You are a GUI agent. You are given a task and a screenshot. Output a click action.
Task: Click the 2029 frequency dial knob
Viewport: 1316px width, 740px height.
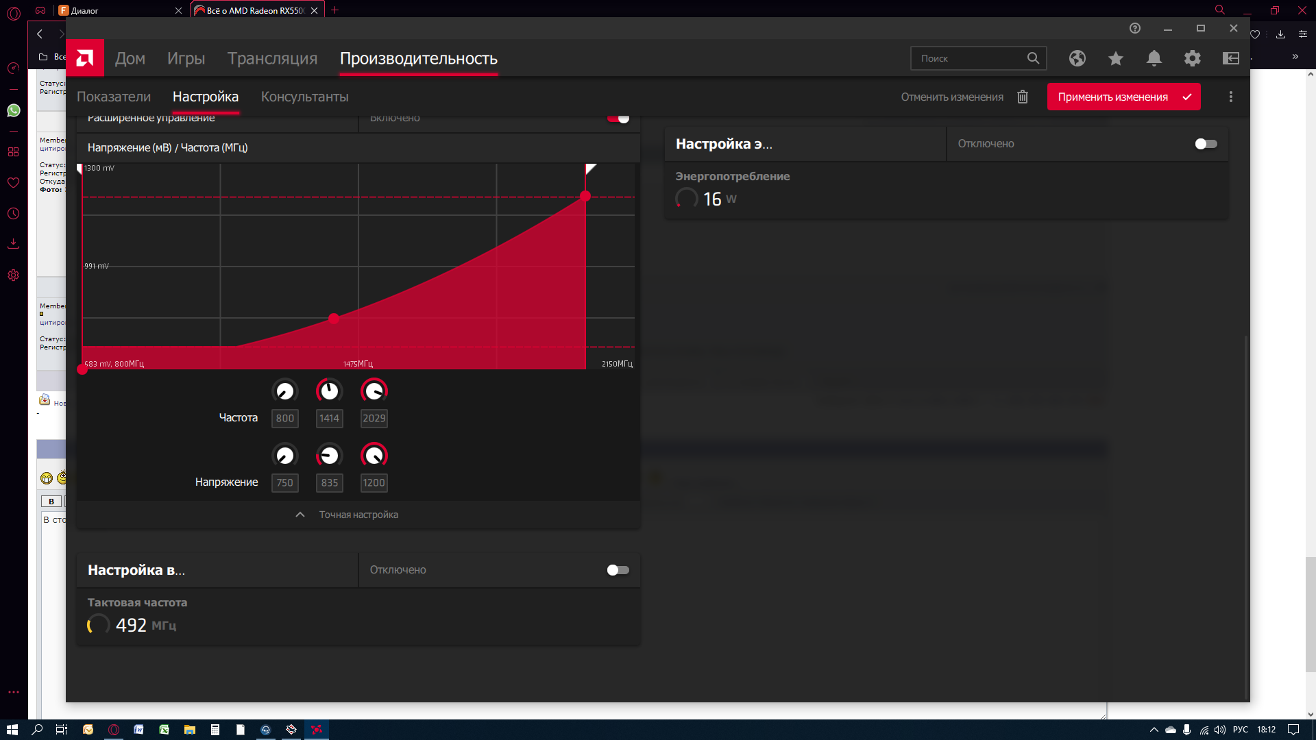[374, 391]
